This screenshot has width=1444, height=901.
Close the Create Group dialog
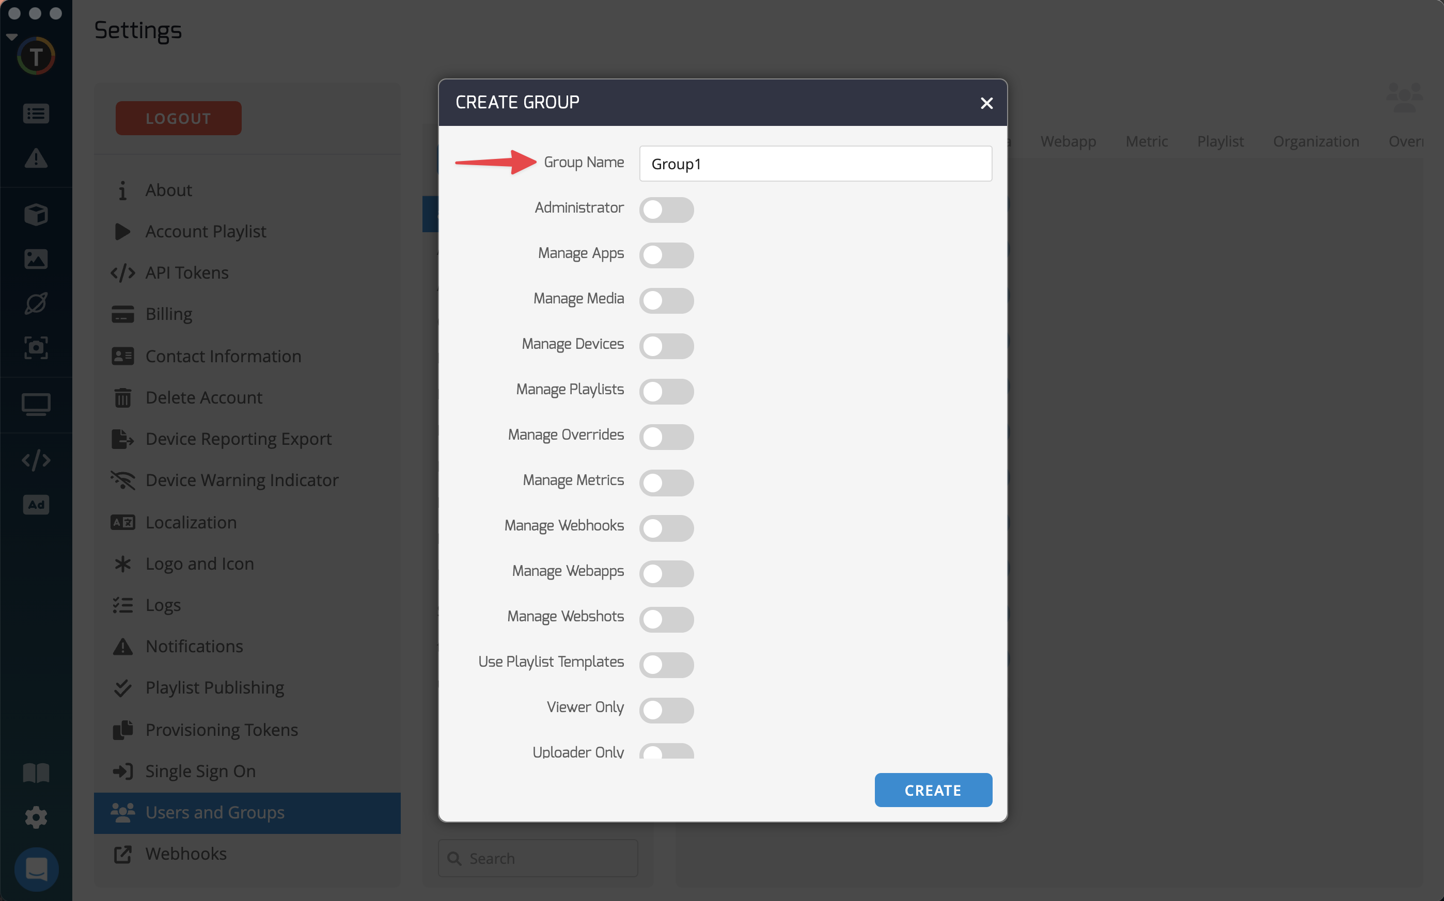tap(986, 103)
